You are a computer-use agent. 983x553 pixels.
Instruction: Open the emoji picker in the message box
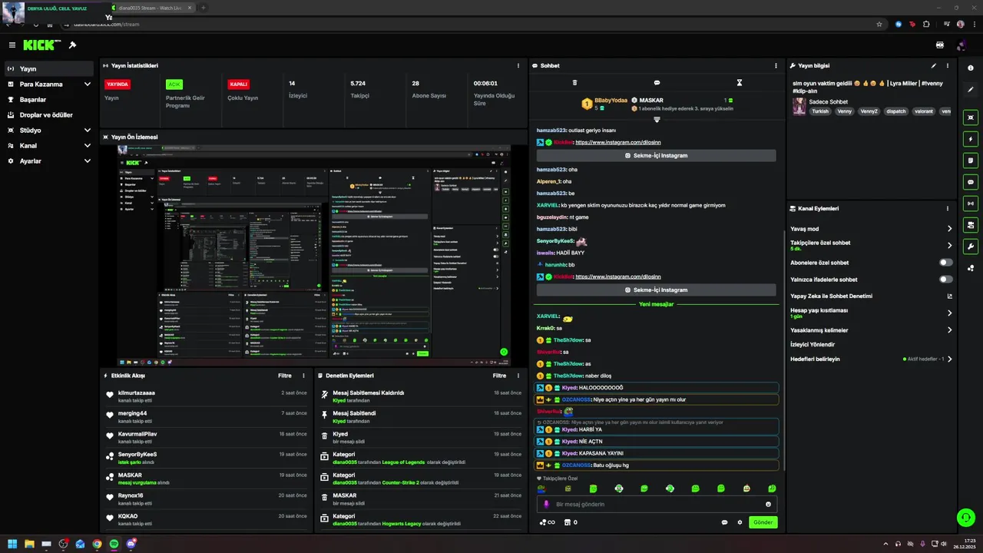768,505
